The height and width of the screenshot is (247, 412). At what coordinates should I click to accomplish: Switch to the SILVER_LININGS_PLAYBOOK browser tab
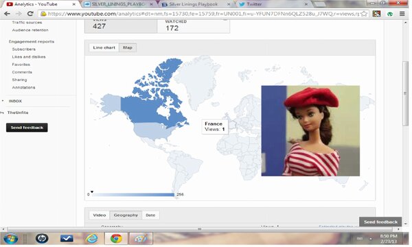(118, 4)
